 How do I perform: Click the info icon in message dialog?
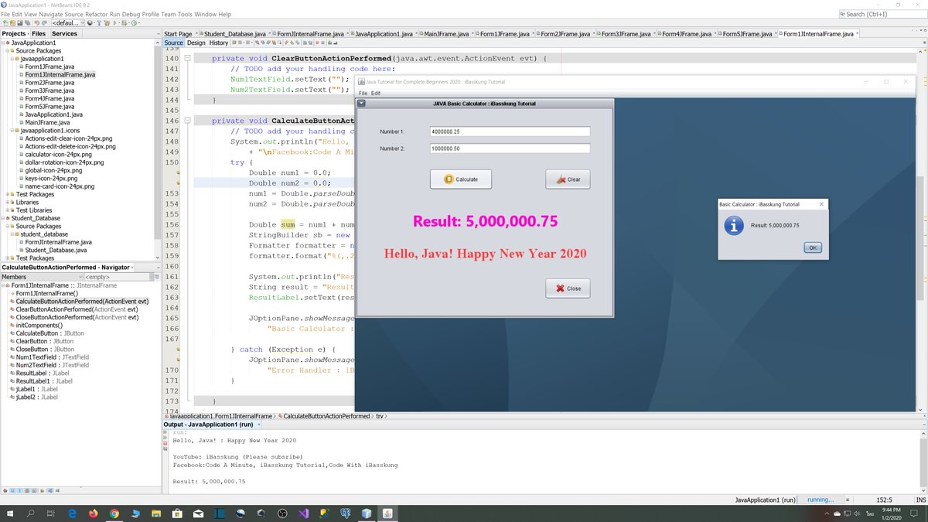click(x=732, y=225)
